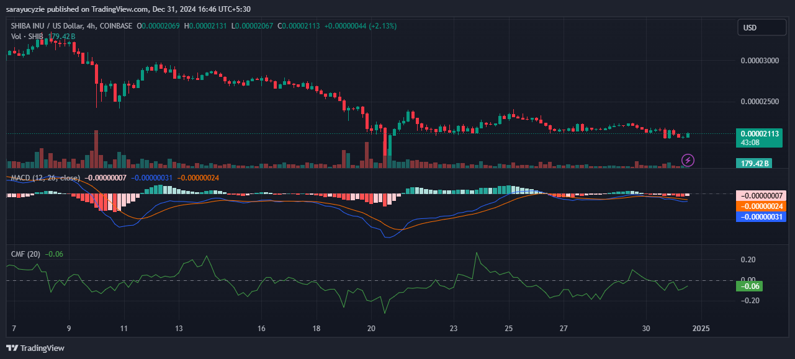Select the CMF (20) indicator label

pyautogui.click(x=26, y=254)
